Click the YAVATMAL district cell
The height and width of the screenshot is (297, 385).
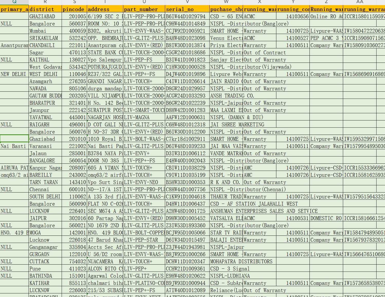point(45,117)
